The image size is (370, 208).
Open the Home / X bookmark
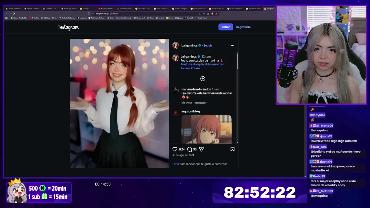(189, 18)
